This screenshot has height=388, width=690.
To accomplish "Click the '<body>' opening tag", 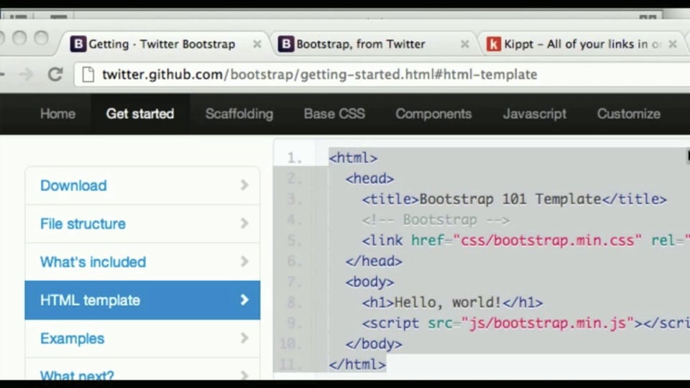I will point(369,282).
